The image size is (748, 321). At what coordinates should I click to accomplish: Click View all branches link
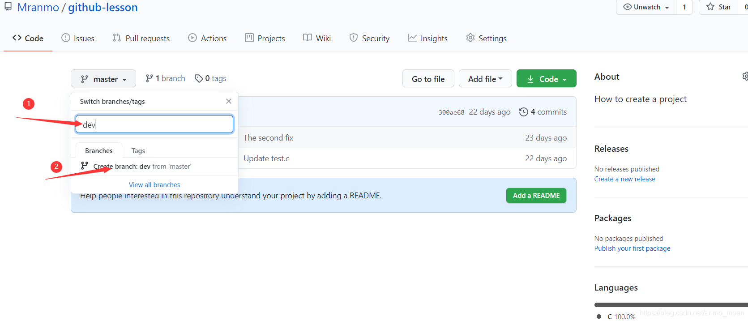154,185
